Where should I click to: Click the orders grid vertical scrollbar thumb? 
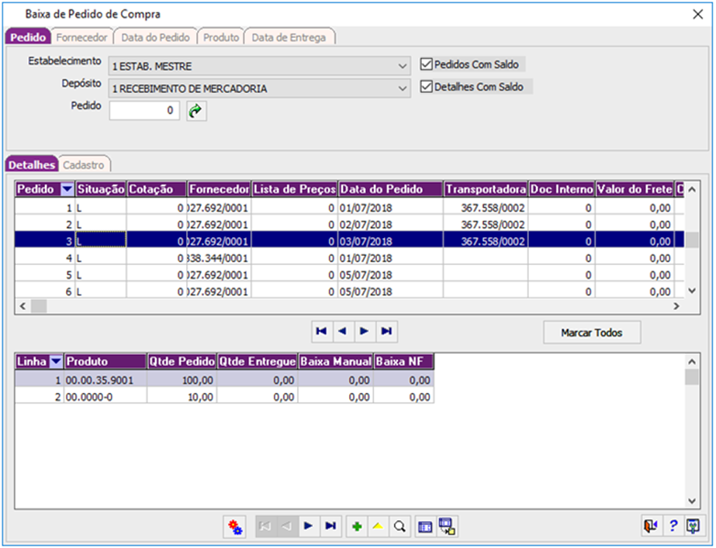click(x=692, y=240)
